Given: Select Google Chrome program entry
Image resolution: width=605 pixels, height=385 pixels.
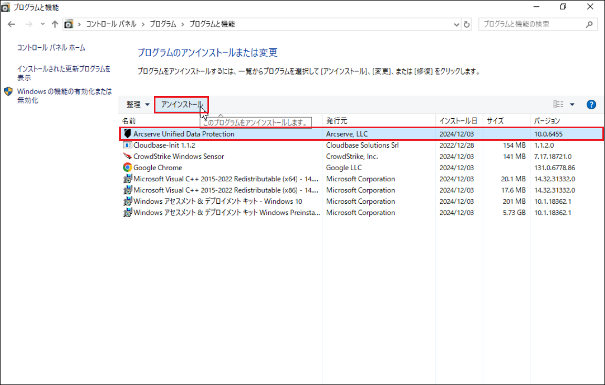Looking at the screenshot, I should (x=158, y=168).
